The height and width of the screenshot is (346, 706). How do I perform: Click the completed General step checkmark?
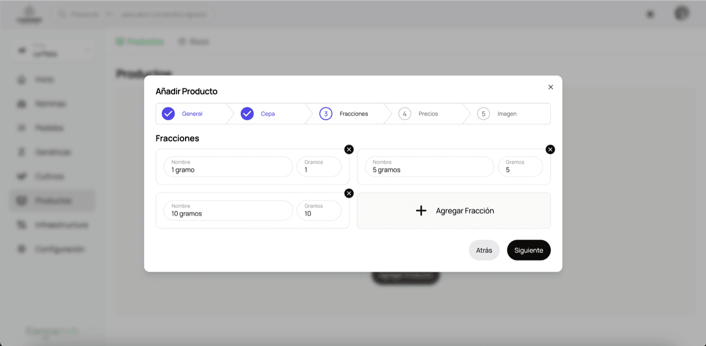point(168,114)
